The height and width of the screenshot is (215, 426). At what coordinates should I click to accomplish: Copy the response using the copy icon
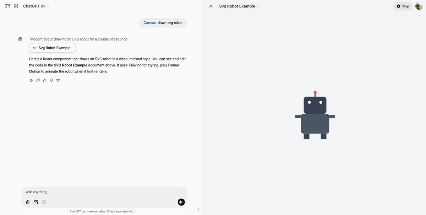(x=38, y=80)
